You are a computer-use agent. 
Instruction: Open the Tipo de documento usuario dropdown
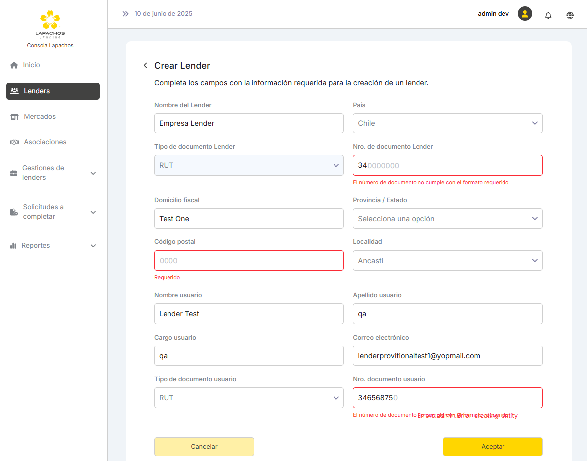pos(249,398)
